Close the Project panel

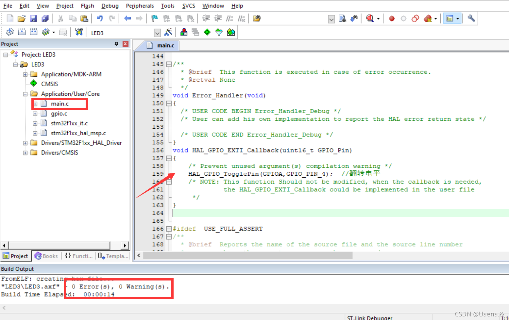tap(126, 44)
